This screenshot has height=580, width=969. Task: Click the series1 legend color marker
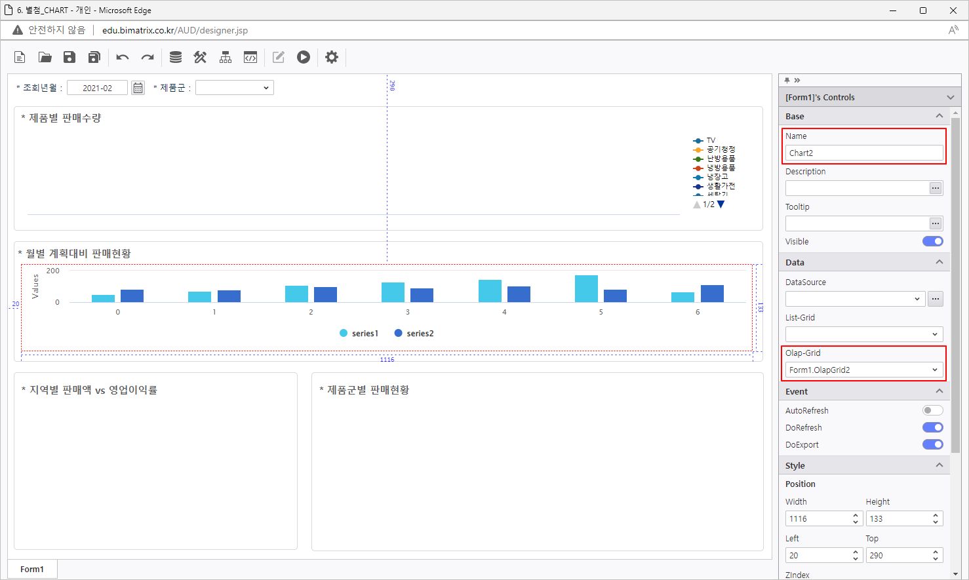tap(344, 334)
